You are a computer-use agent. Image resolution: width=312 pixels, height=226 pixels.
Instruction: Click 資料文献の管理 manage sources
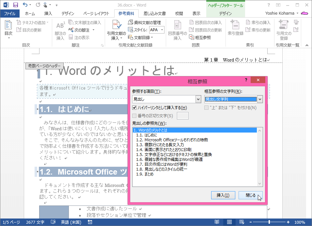pyautogui.click(x=145, y=22)
